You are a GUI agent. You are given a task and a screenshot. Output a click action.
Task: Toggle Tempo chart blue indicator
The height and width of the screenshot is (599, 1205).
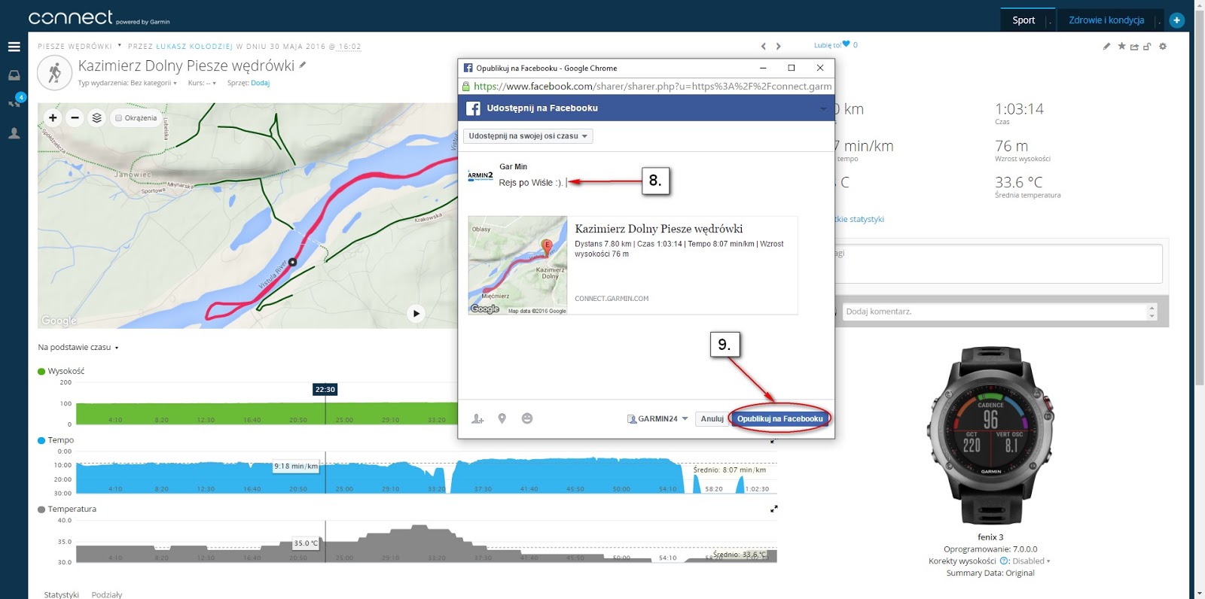(x=41, y=440)
